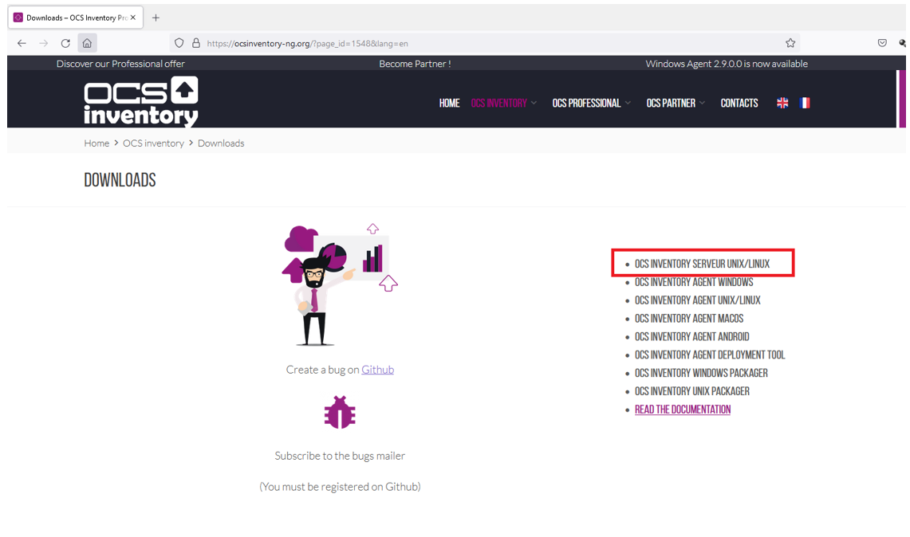Screen dimensions: 910x537
Task: Click OCS Inventory Agent Unix/Linux
Action: (x=698, y=300)
